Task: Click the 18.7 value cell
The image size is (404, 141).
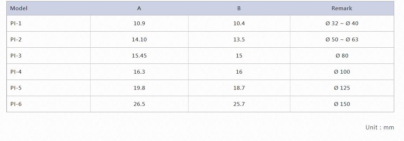Action: (x=239, y=88)
